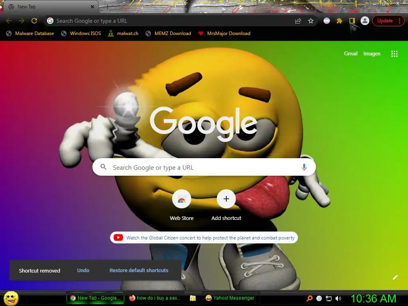This screenshot has width=408, height=306.
Task: Click the Update button in Chrome toolbar
Action: 385,21
